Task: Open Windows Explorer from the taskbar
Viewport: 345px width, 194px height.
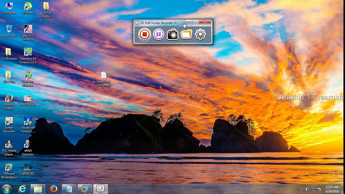Action: coord(38,189)
